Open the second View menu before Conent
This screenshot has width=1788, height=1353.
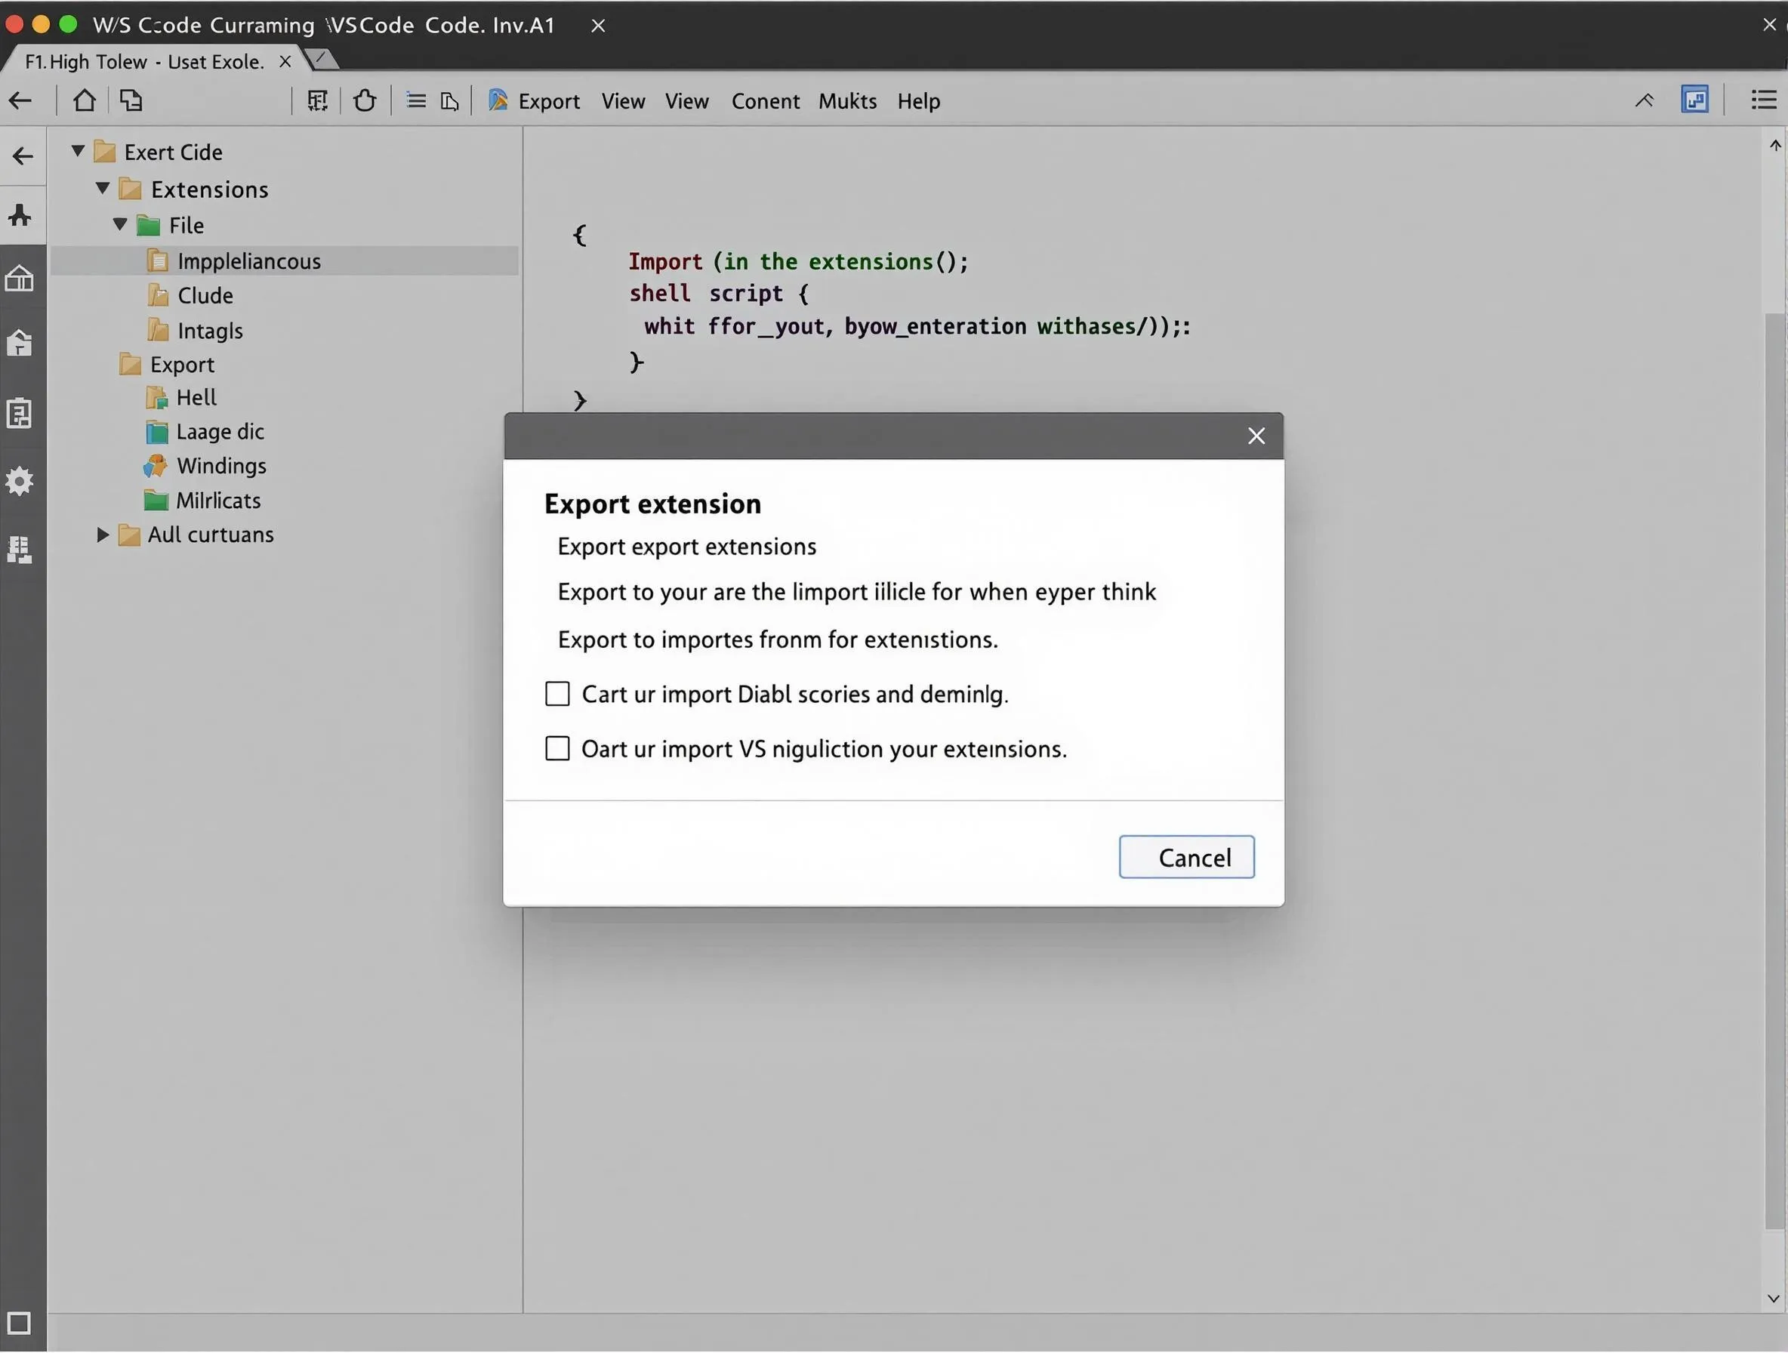pyautogui.click(x=687, y=101)
